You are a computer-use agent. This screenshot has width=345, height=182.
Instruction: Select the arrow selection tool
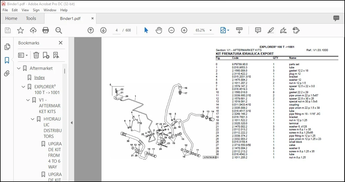[x=146, y=30]
